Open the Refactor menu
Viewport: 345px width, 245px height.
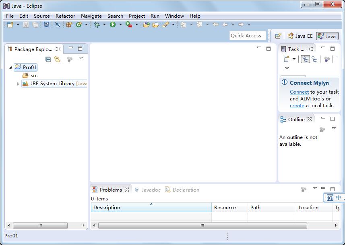point(65,16)
